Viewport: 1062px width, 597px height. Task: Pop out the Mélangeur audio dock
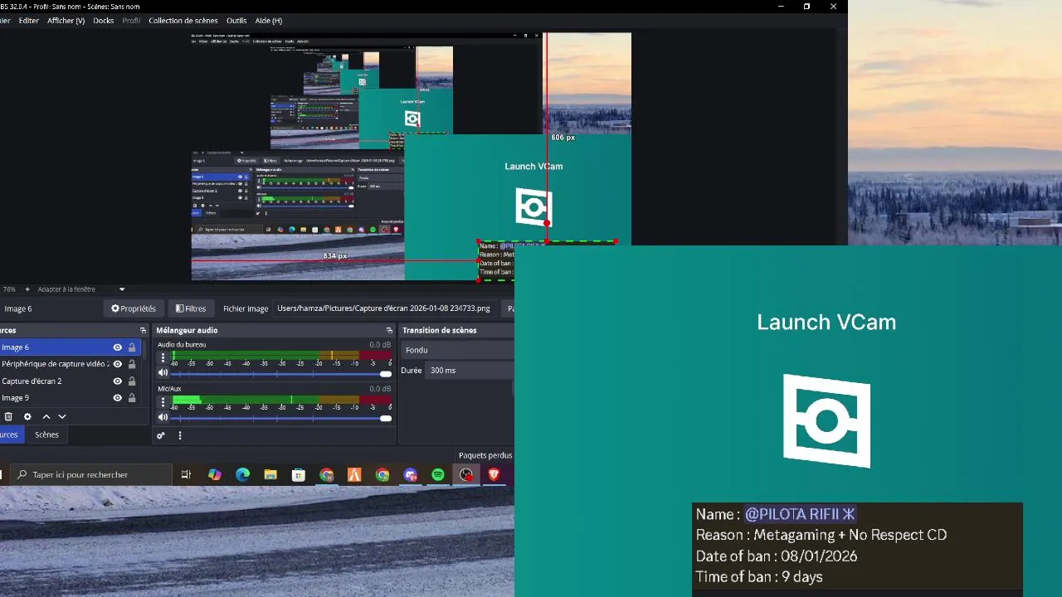coord(389,330)
